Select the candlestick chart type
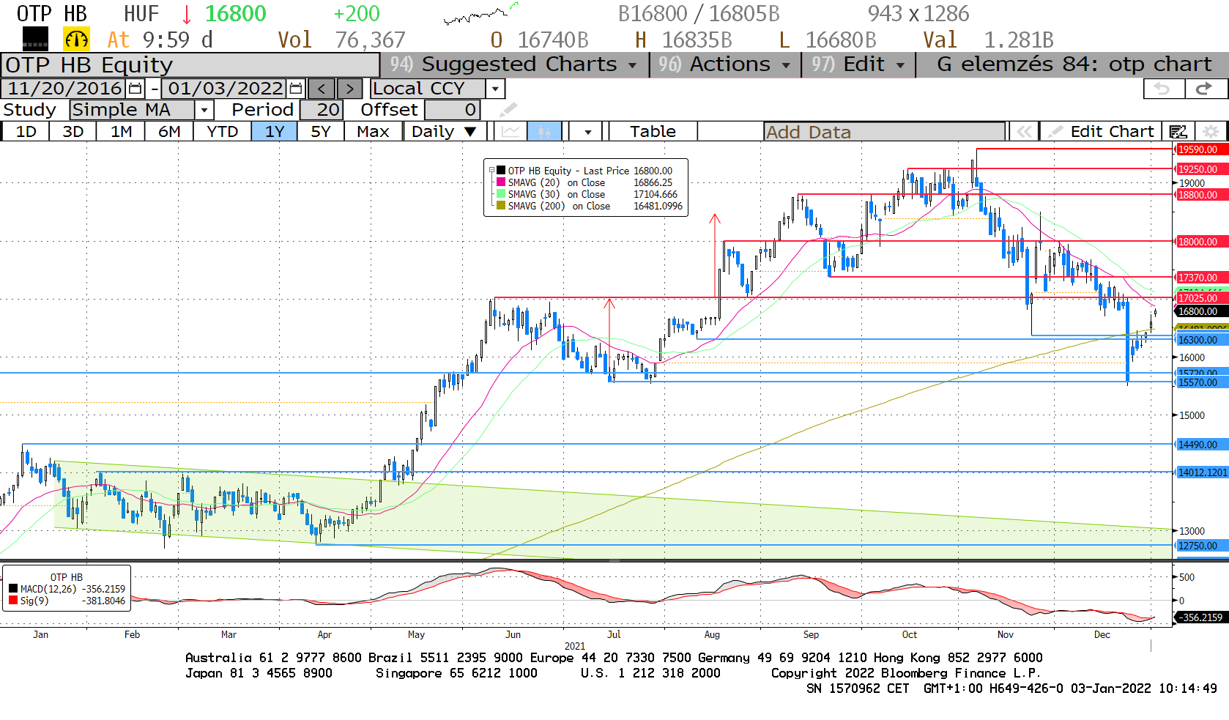The image size is (1229, 720). pos(544,132)
